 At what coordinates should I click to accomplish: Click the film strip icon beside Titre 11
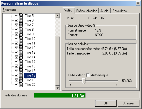point(21,43)
